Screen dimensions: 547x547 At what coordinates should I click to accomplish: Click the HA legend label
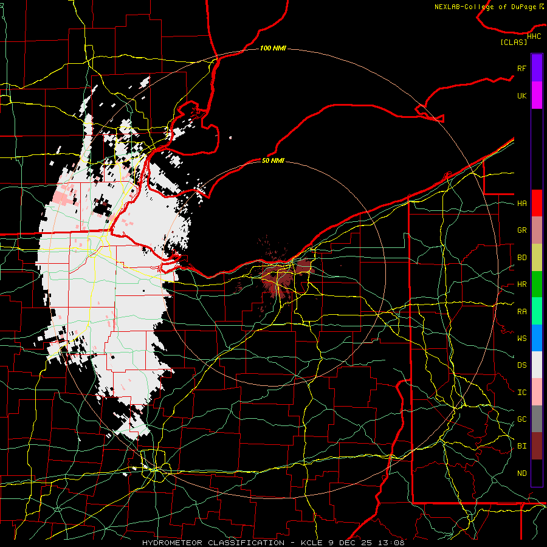point(521,203)
